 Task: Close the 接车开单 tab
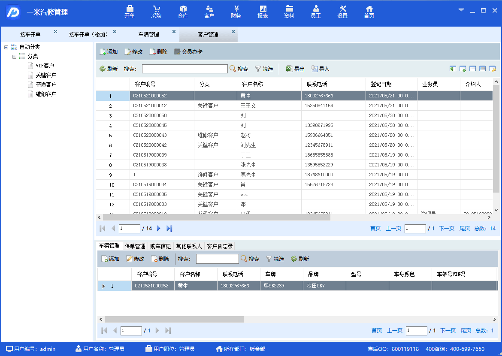(55, 32)
